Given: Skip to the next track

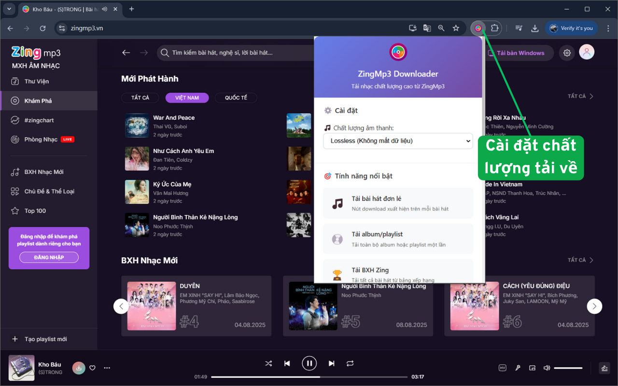Looking at the screenshot, I should pyautogui.click(x=331, y=363).
